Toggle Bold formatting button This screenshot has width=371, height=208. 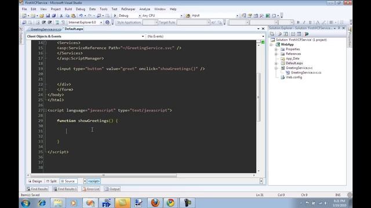[x=298, y=23]
